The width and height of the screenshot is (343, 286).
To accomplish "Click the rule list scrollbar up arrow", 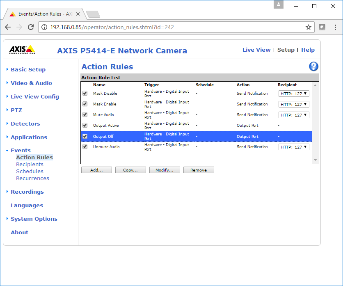I will click(315, 85).
